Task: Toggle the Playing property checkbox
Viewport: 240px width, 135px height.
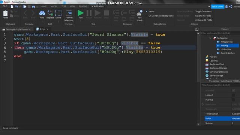Action: [x=233, y=100]
